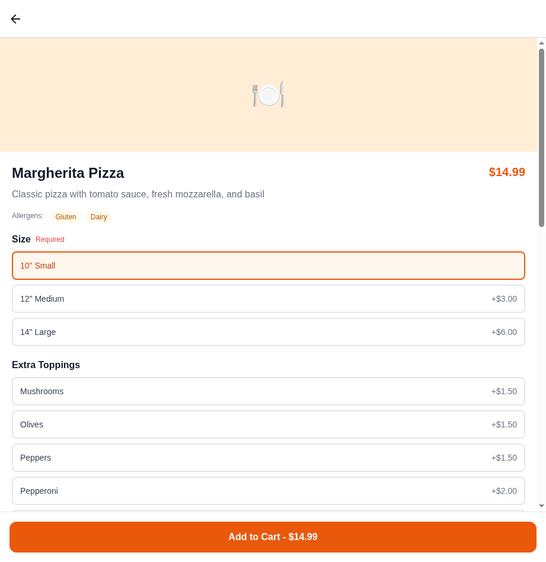Click the pizza description text
Viewport: 546px width, 562px height.
pyautogui.click(x=138, y=194)
